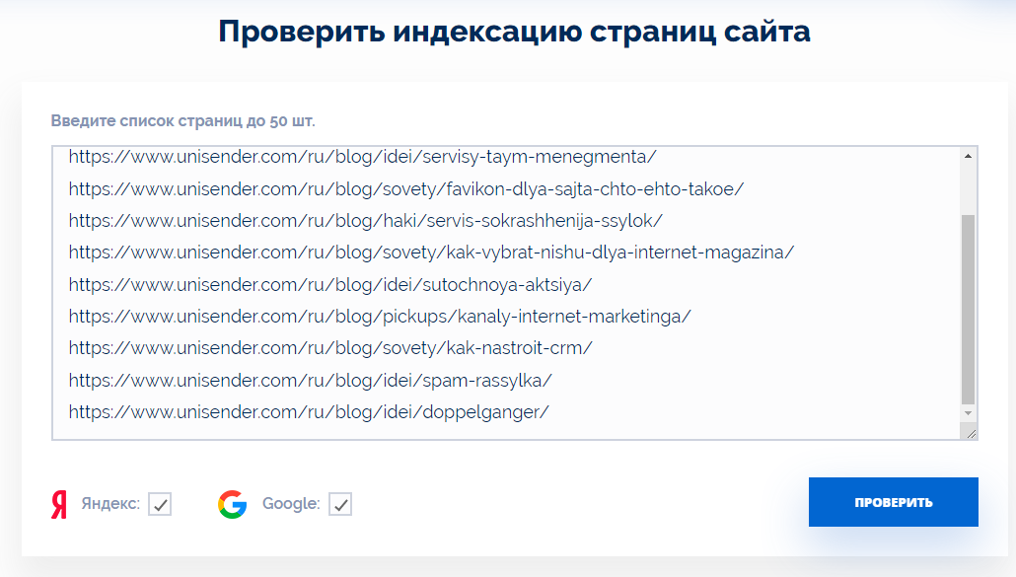Uncheck the Яндекс checkbox

(x=160, y=504)
